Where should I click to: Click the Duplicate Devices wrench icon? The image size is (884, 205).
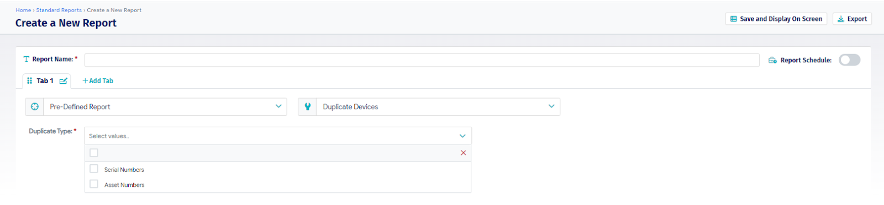pos(308,107)
